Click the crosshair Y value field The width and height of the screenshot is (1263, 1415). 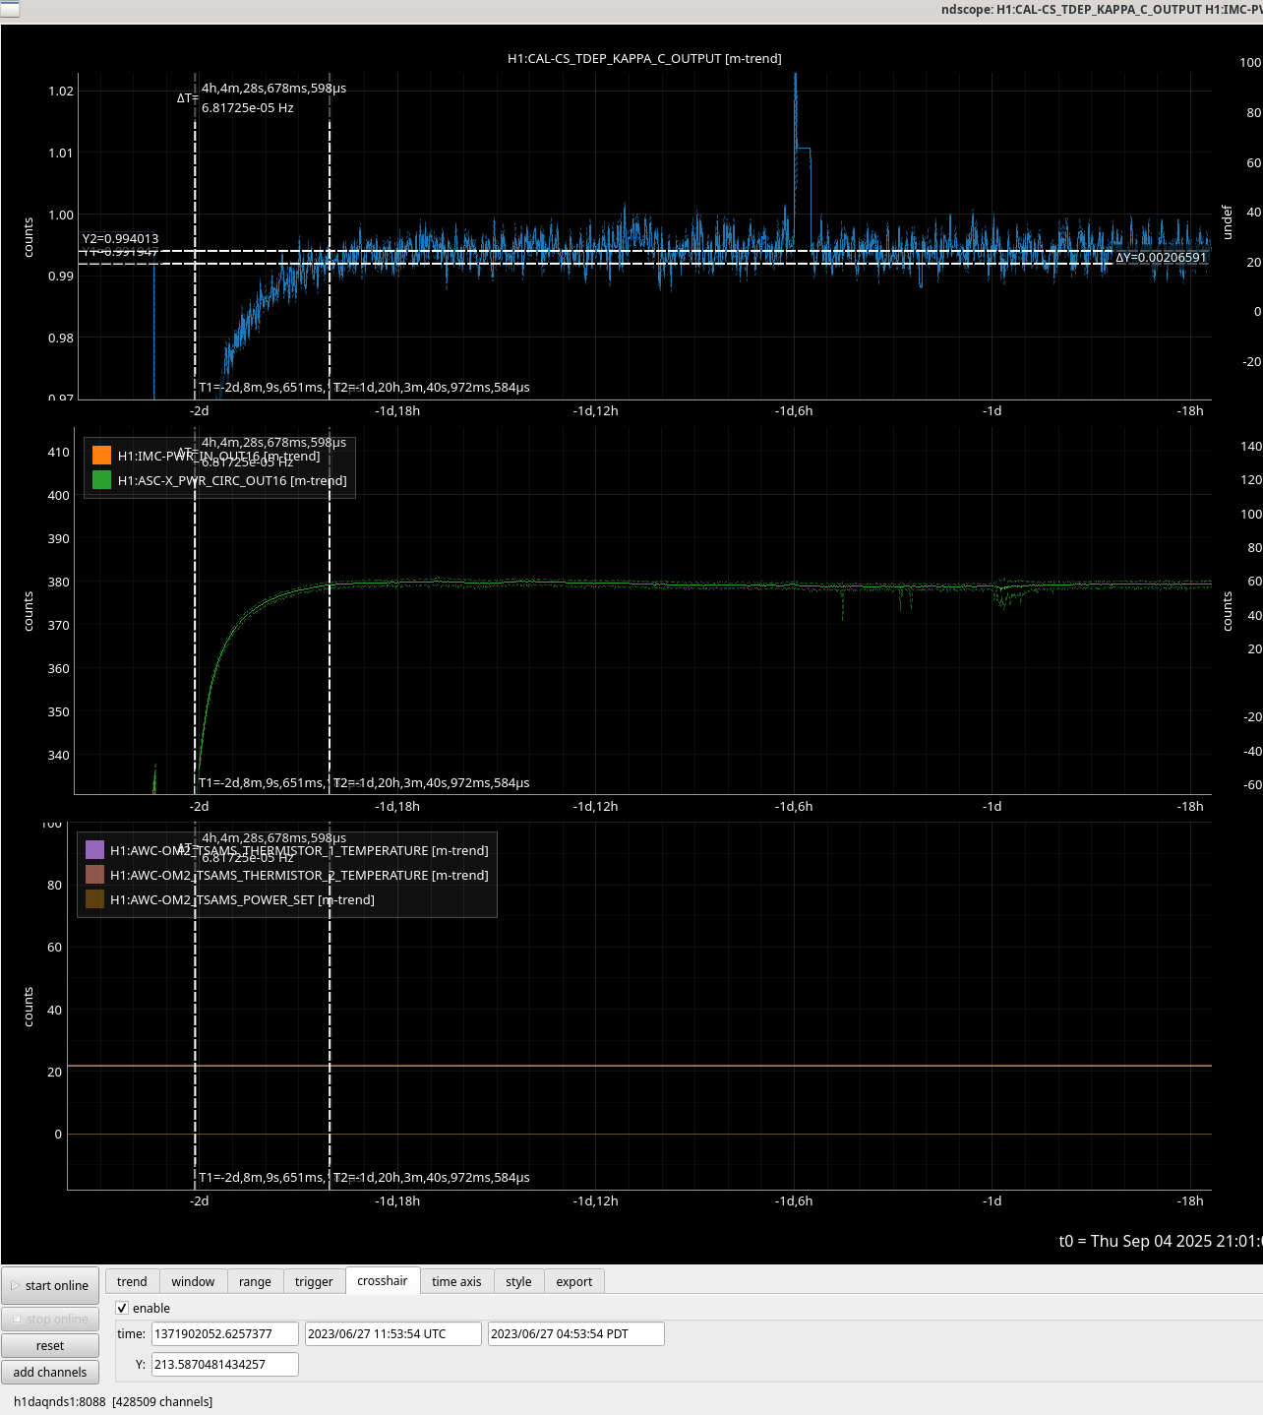pyautogui.click(x=224, y=1364)
